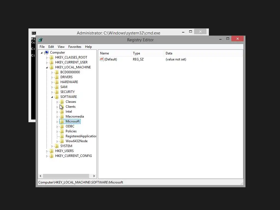Viewport: 280px width, 210px height.
Task: Click the SAM folder icon
Action: 57,87
